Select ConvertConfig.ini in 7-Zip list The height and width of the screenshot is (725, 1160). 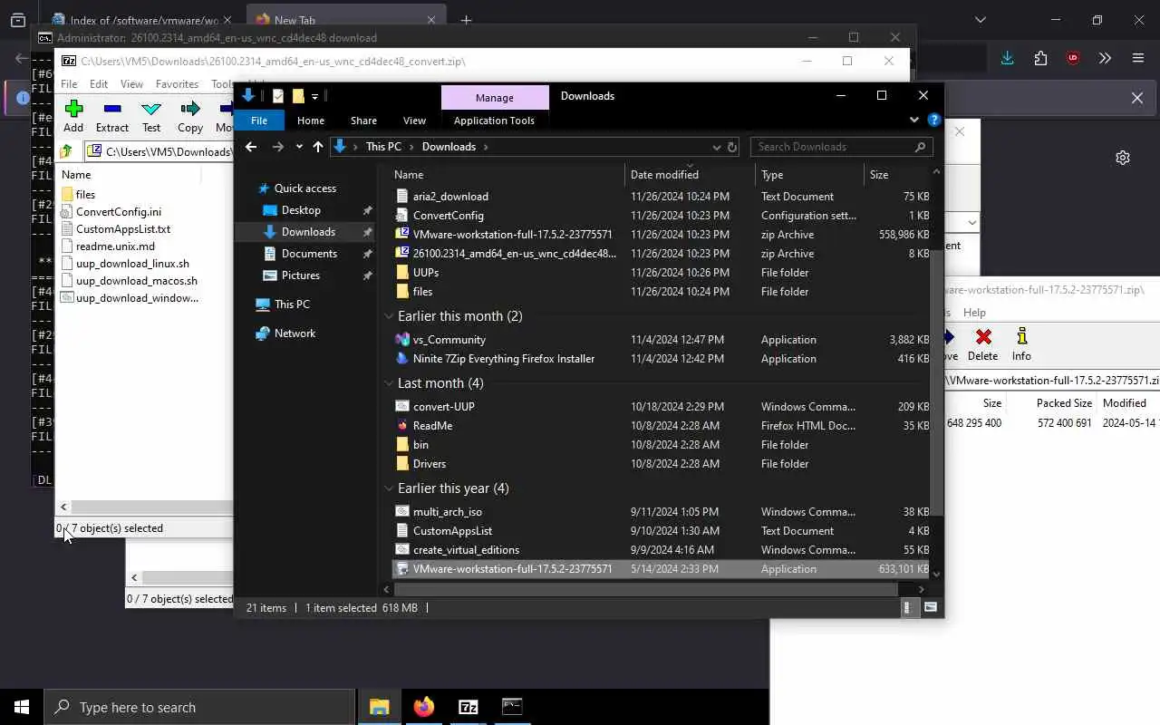point(119,212)
